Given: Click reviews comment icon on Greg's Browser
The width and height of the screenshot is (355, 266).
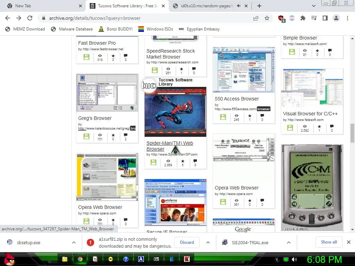Looking at the screenshot, I should pos(125,135).
